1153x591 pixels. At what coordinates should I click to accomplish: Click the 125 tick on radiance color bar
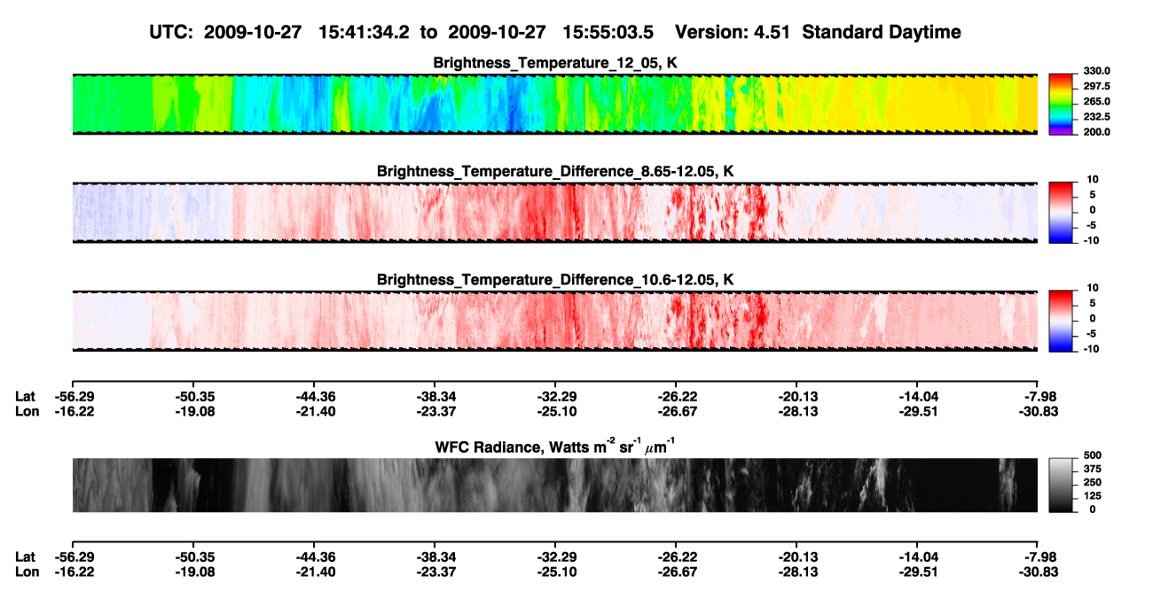click(x=1093, y=496)
